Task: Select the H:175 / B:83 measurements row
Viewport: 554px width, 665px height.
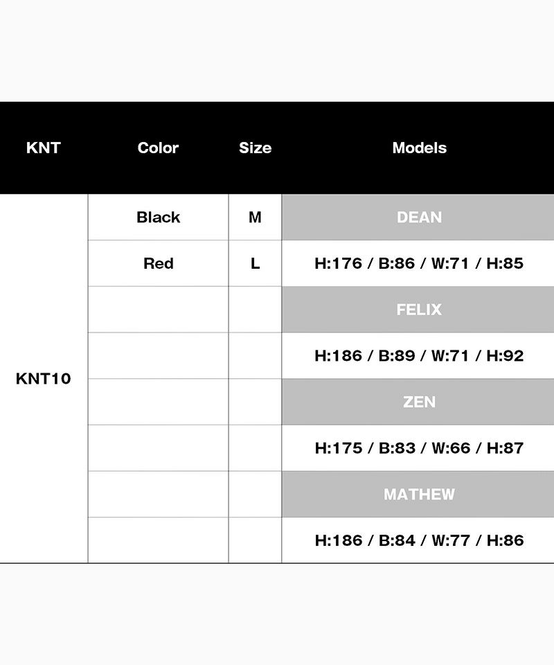Action: (x=419, y=448)
